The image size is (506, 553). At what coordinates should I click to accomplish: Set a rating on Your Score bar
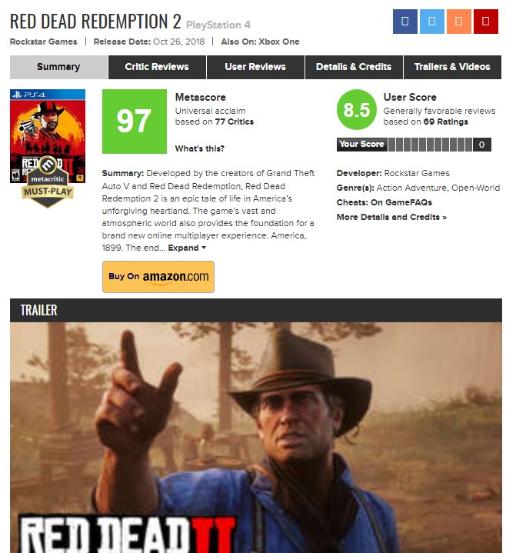pyautogui.click(x=430, y=145)
